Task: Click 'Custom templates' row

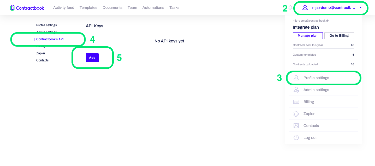Action: pyautogui.click(x=323, y=55)
